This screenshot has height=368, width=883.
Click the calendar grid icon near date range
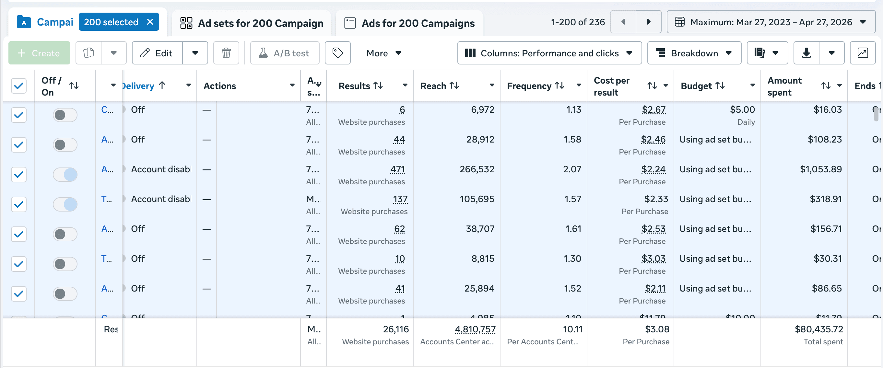coord(680,22)
